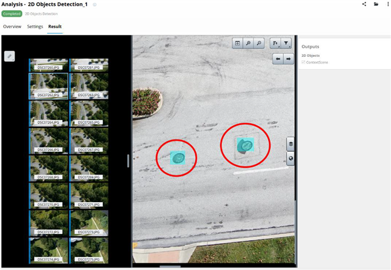Click the Completed status badge
Screen dimensions: 391x270
pyautogui.click(x=12, y=13)
